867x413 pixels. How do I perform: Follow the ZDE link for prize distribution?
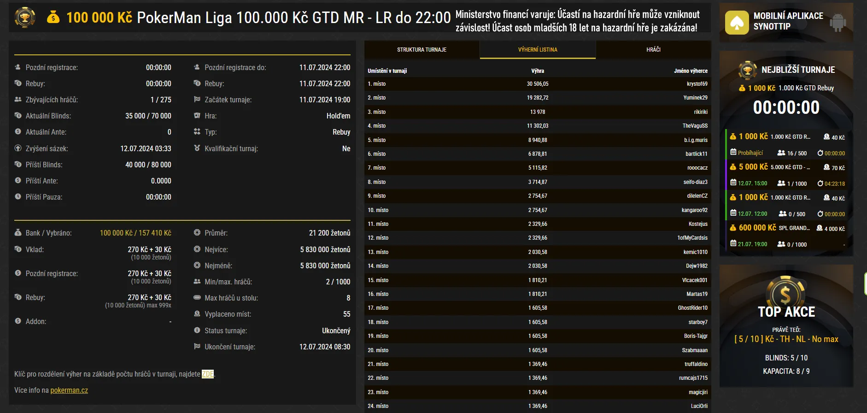[208, 374]
